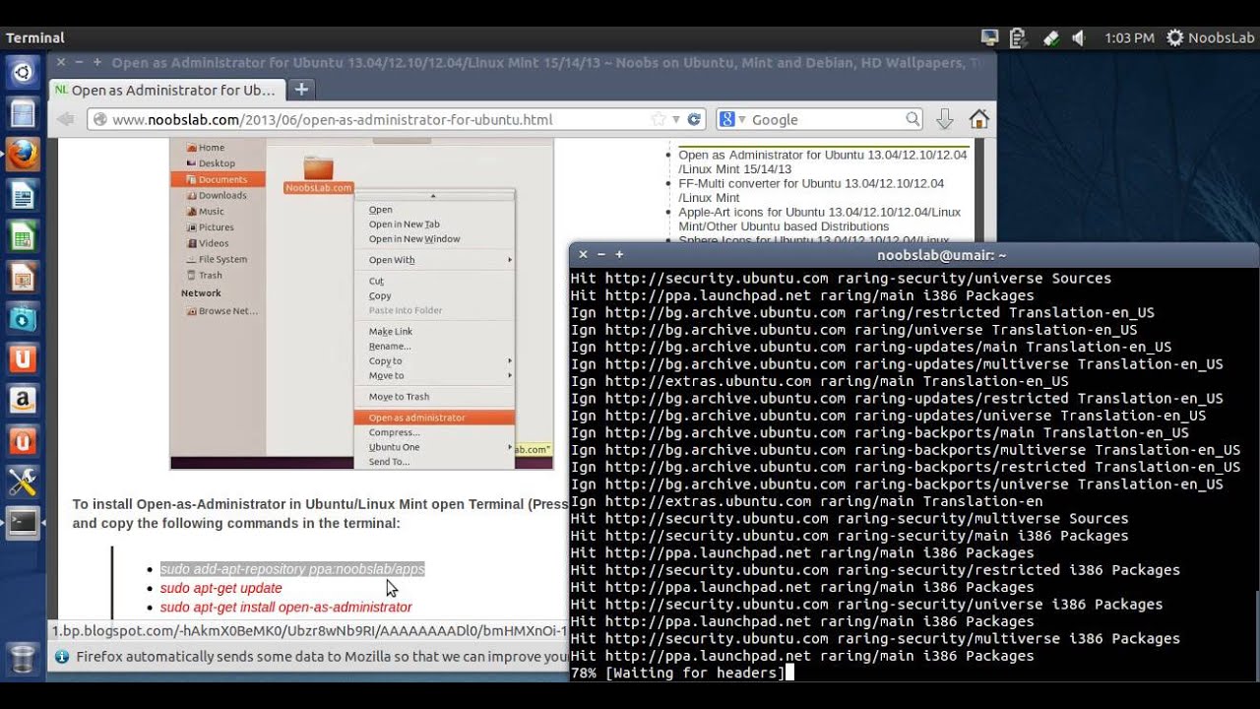Open System Settings wrench icon in launcher
This screenshot has width=1260, height=709.
(23, 481)
